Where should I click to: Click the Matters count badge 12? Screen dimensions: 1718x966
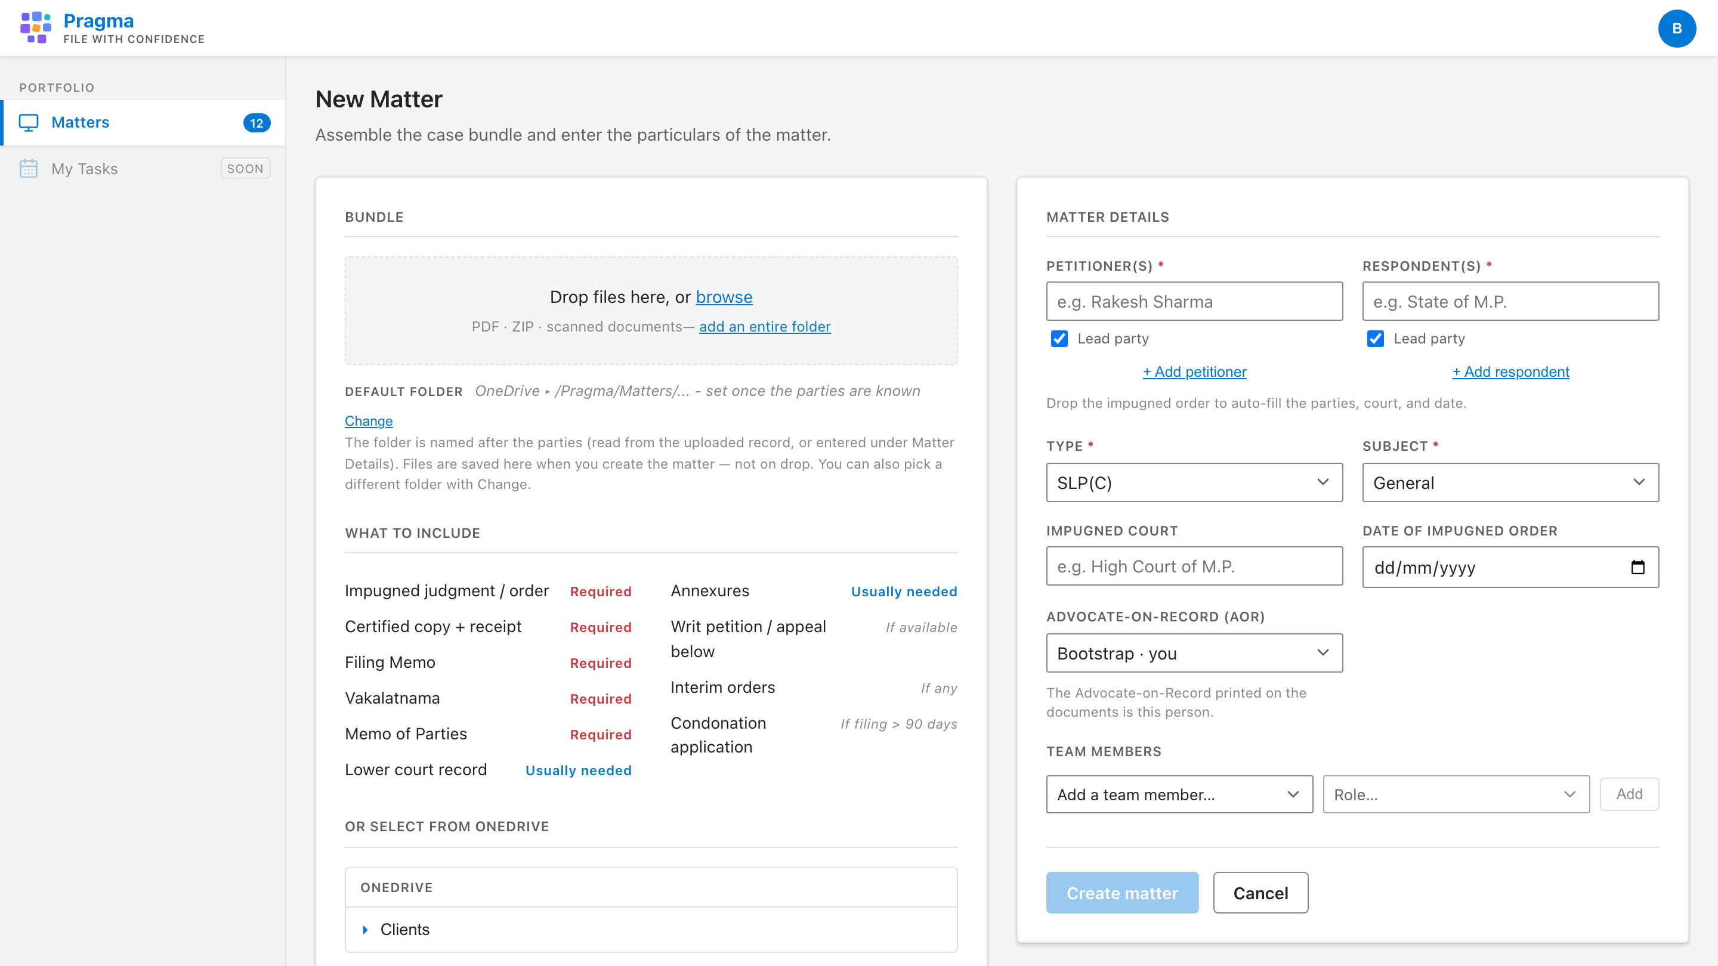[257, 123]
